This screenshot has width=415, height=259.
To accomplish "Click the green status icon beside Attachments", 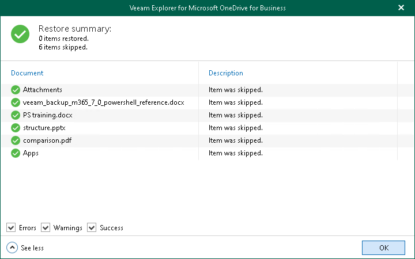I will click(x=16, y=90).
